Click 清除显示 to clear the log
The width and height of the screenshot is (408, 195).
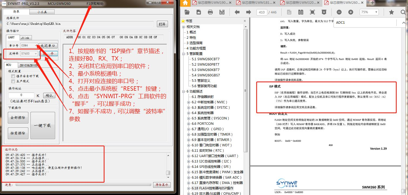pos(162,185)
